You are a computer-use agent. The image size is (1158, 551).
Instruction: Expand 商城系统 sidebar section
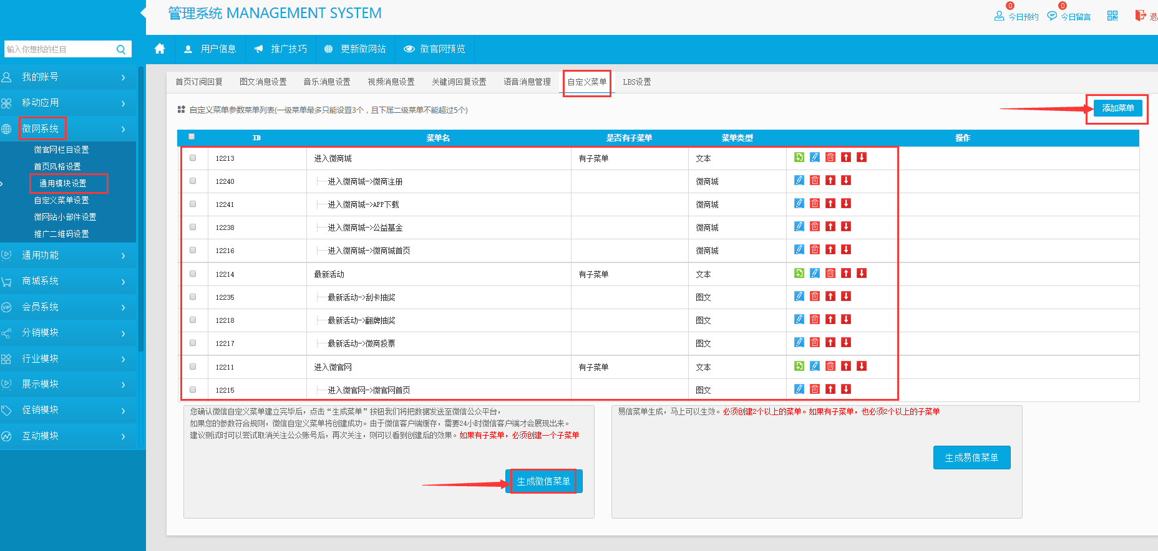tap(68, 281)
